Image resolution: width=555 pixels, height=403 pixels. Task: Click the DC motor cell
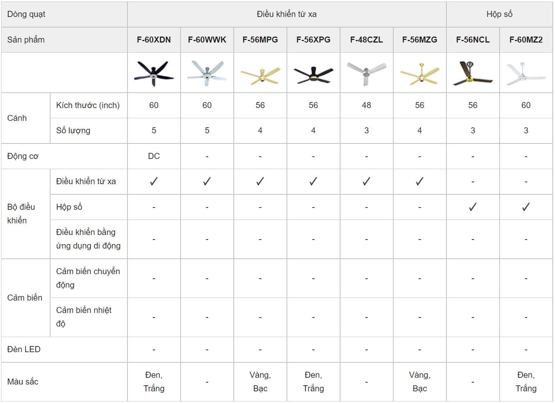click(154, 156)
